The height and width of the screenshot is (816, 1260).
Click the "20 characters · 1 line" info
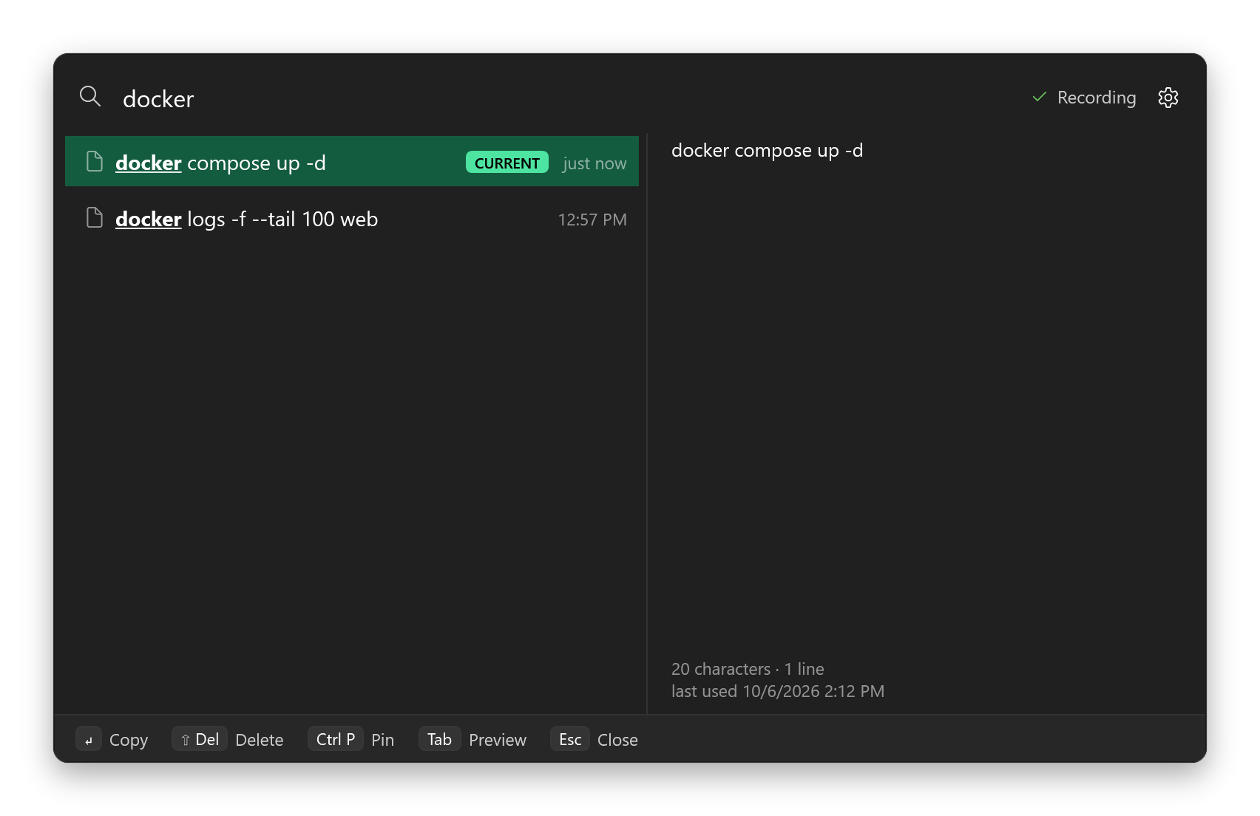[x=748, y=669]
